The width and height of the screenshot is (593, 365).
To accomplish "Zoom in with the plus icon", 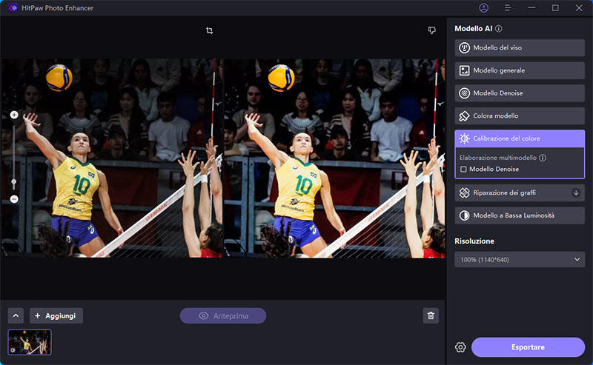I will 14,115.
